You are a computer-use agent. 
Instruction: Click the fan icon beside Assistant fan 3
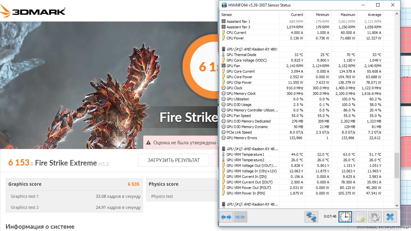click(x=224, y=27)
